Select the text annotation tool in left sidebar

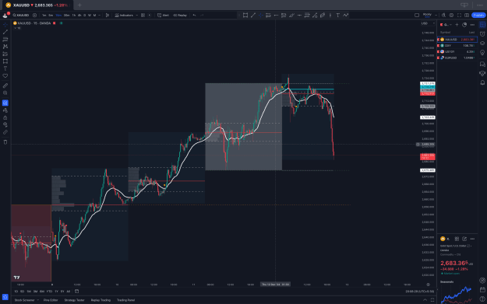tap(5, 68)
